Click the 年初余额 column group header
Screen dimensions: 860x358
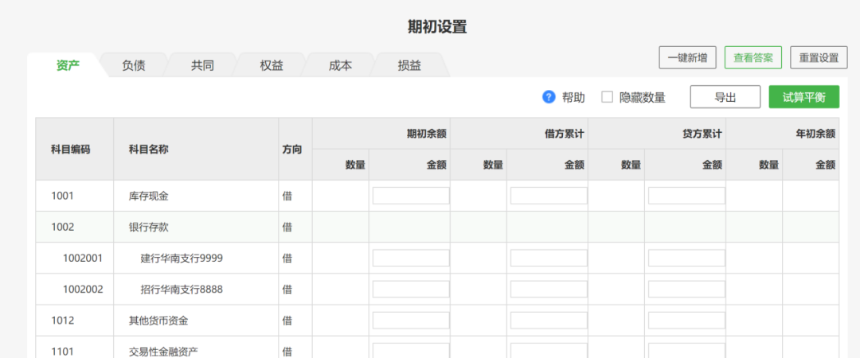point(815,133)
